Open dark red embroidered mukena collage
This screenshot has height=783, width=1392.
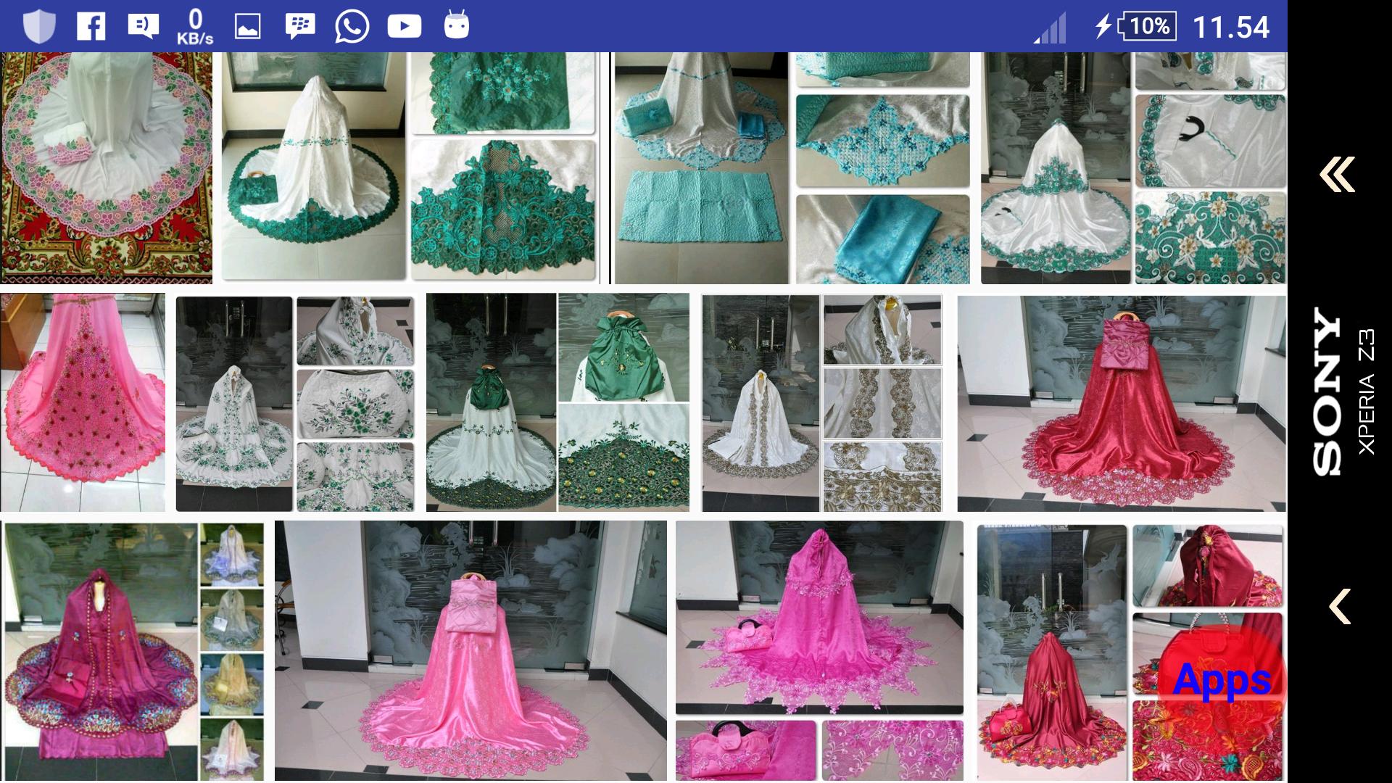point(1131,651)
